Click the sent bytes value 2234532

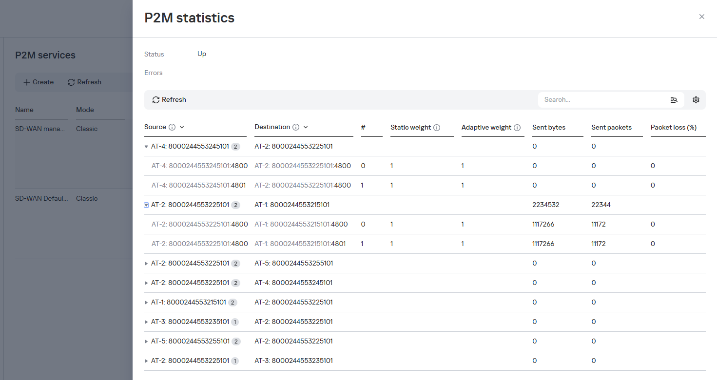546,205
